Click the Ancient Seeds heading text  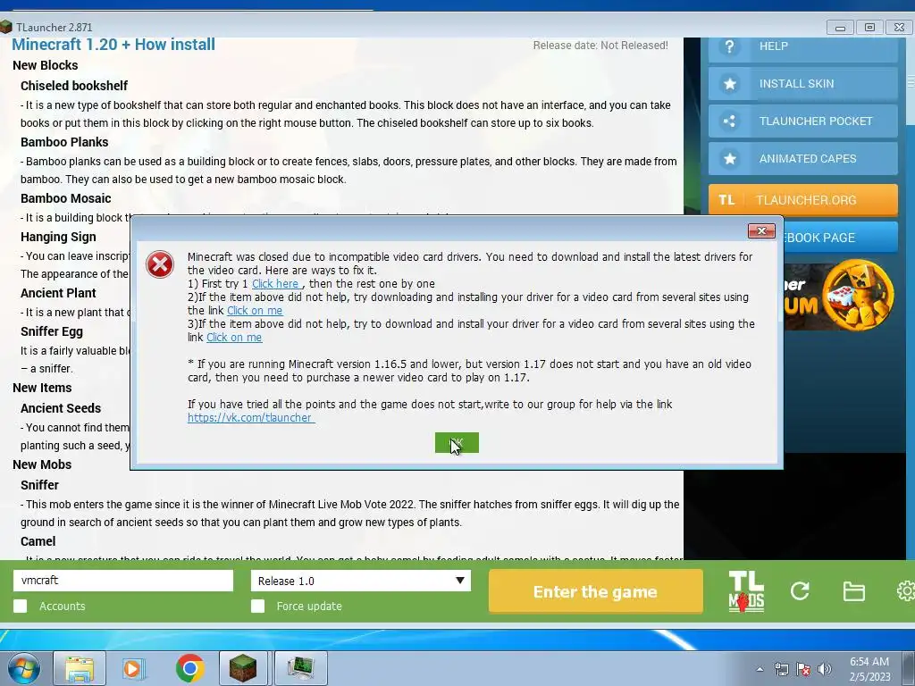click(61, 408)
